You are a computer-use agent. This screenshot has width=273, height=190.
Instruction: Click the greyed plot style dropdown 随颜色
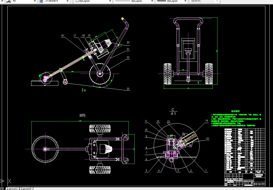pos(204,1)
